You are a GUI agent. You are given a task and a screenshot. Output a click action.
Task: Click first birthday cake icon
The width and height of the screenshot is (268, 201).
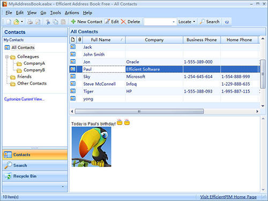(120, 122)
